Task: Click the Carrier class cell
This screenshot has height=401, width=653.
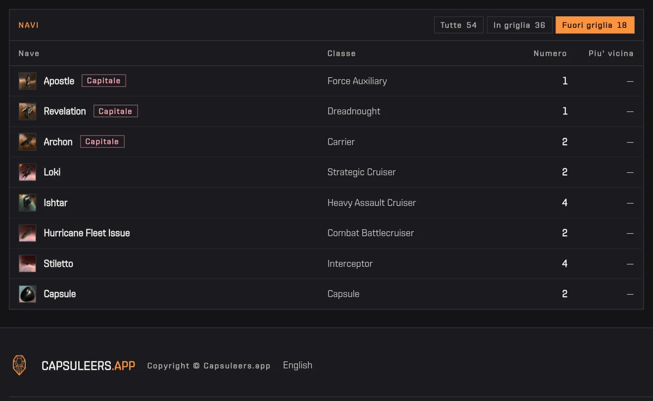Action: (x=341, y=142)
